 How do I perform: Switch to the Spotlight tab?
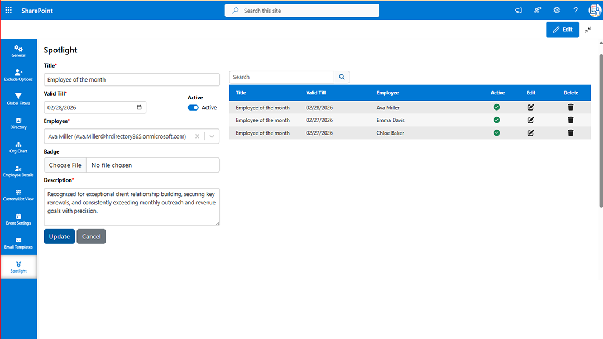pyautogui.click(x=18, y=266)
